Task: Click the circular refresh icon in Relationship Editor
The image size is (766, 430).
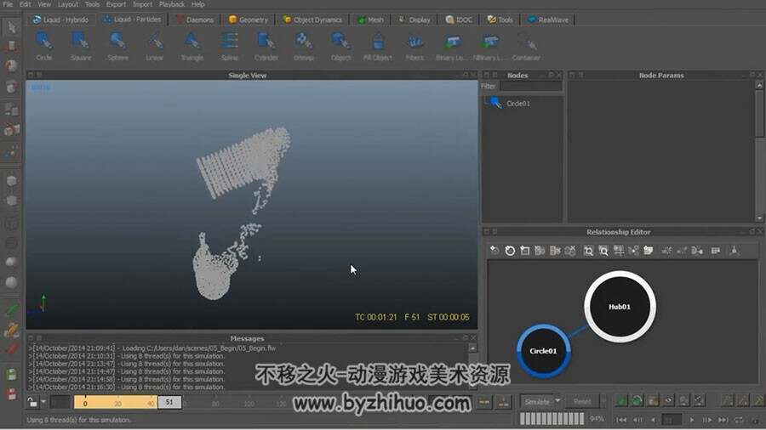Action: coord(510,251)
